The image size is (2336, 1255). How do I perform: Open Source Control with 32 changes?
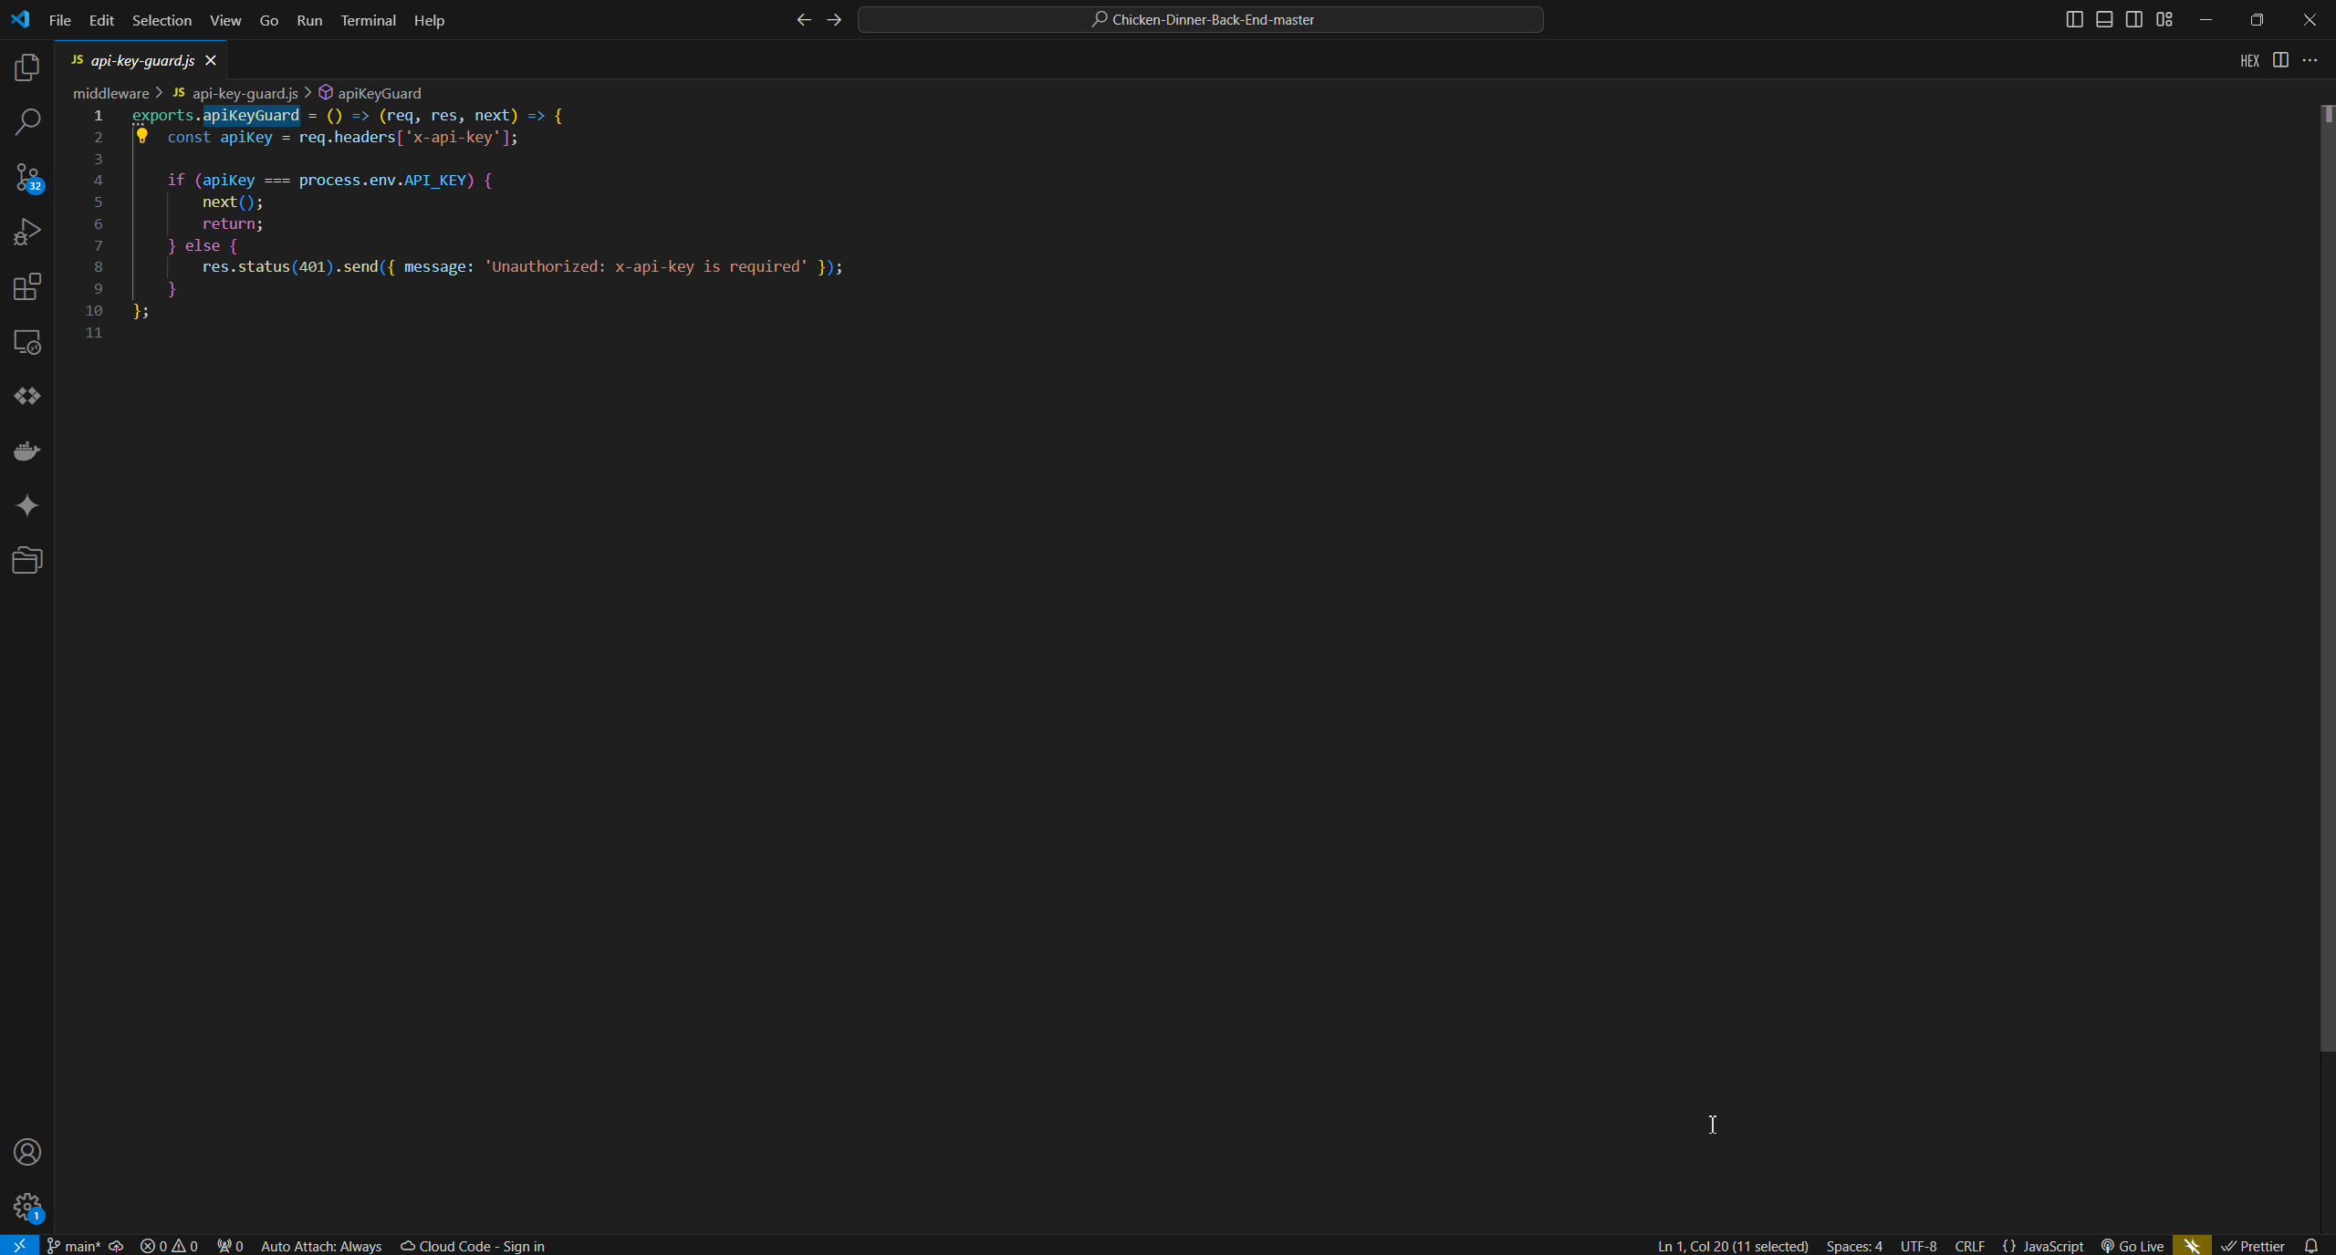point(27,177)
